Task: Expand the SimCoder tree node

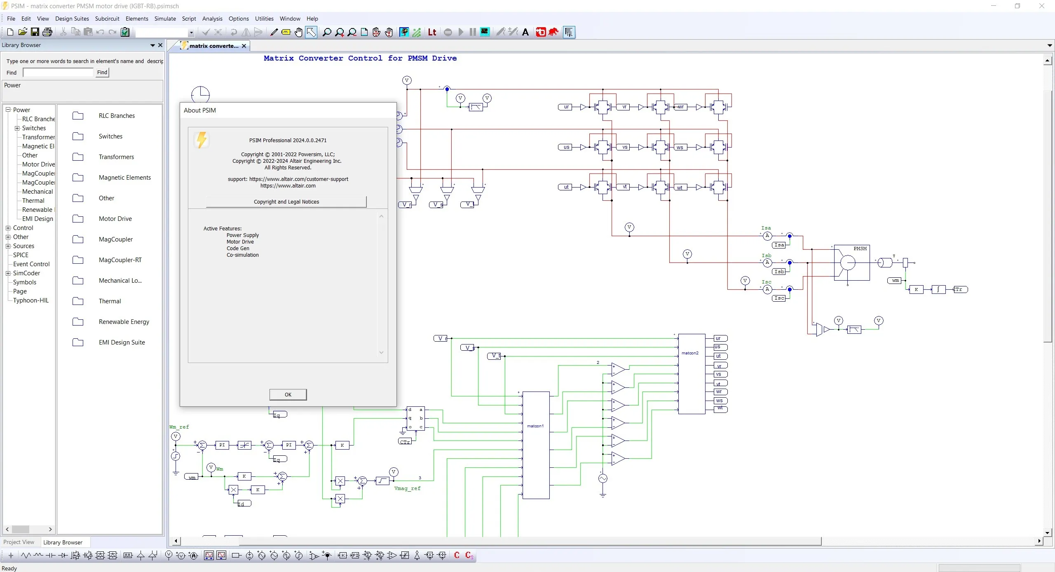Action: pyautogui.click(x=8, y=273)
